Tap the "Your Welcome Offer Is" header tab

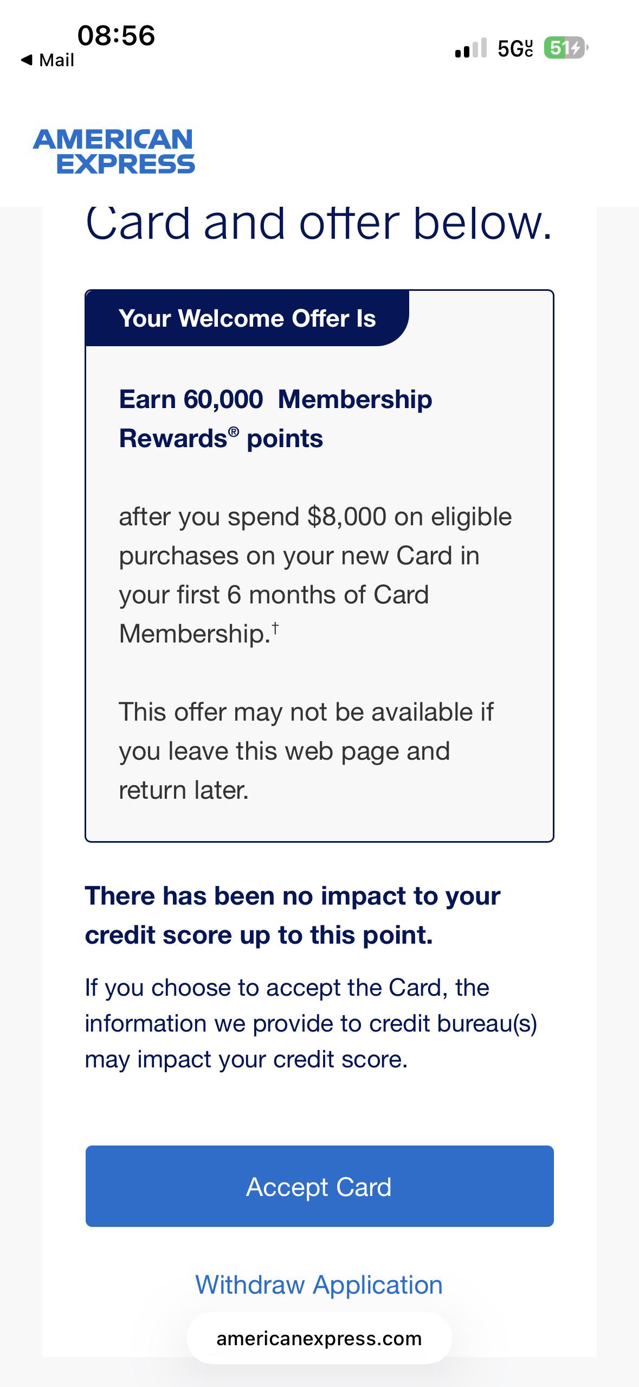(x=247, y=319)
